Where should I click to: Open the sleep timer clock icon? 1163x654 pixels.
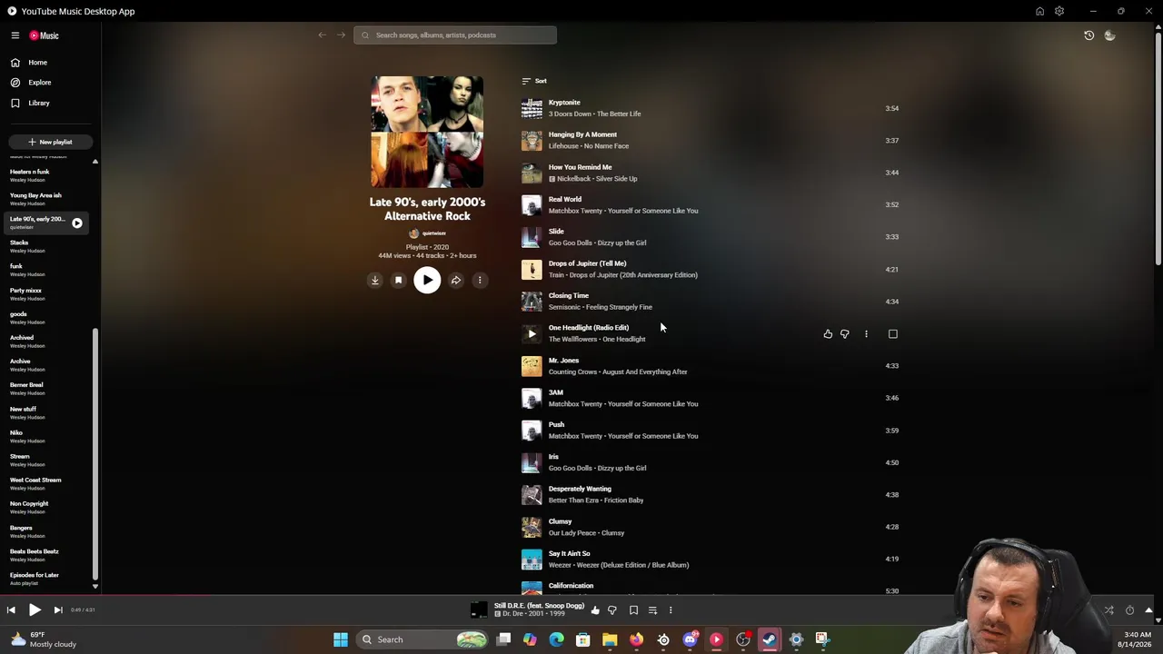click(x=1129, y=610)
